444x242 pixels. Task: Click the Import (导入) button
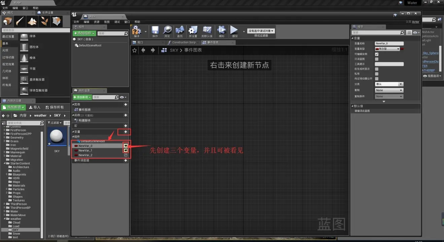[x=35, y=107]
